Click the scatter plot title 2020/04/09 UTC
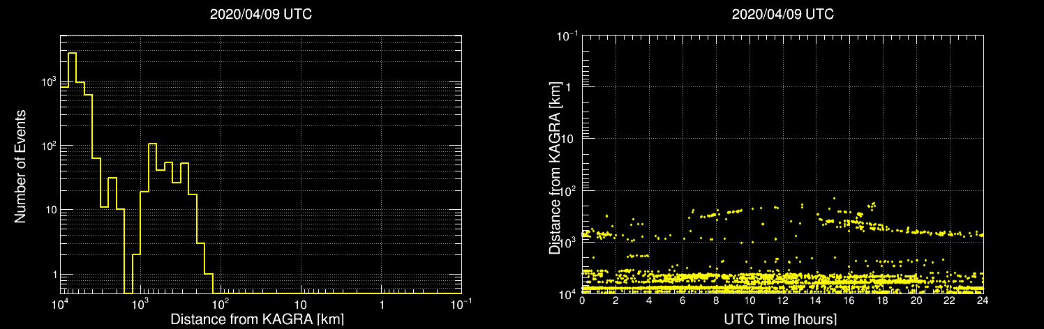Viewport: 1044px width, 329px height. point(783,14)
